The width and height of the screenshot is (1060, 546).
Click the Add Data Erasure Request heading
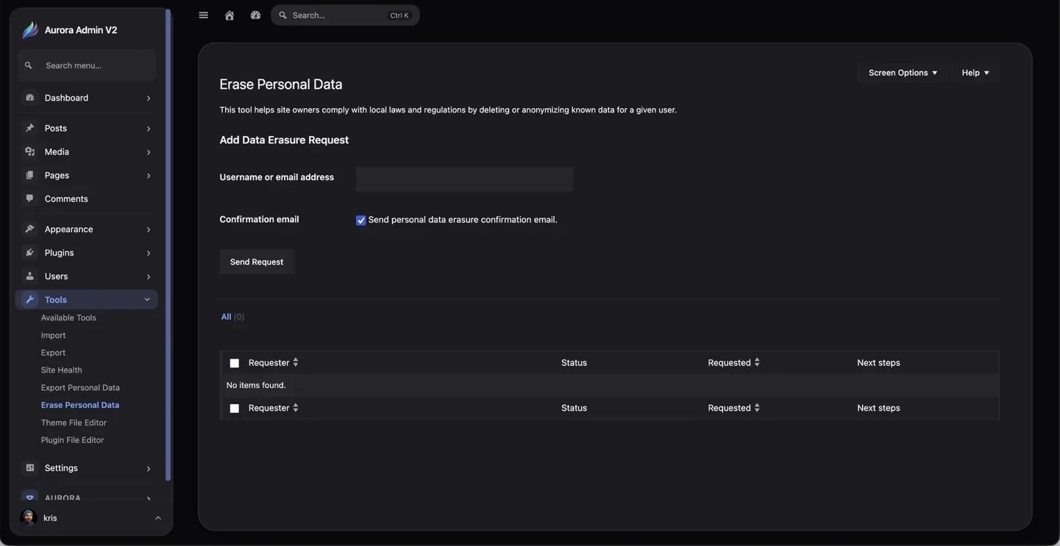pyautogui.click(x=284, y=140)
